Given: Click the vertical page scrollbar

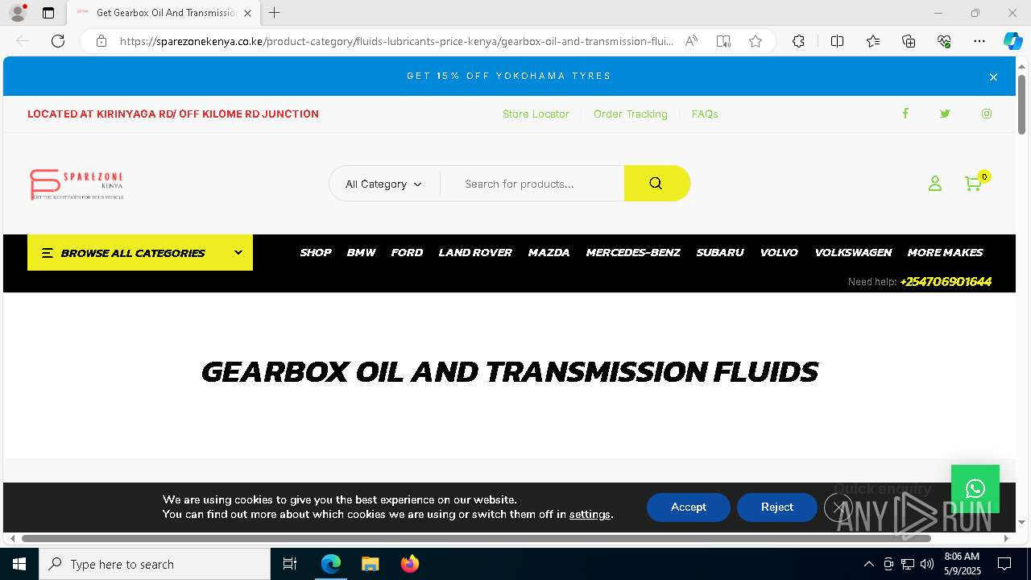Looking at the screenshot, I should click(1021, 105).
